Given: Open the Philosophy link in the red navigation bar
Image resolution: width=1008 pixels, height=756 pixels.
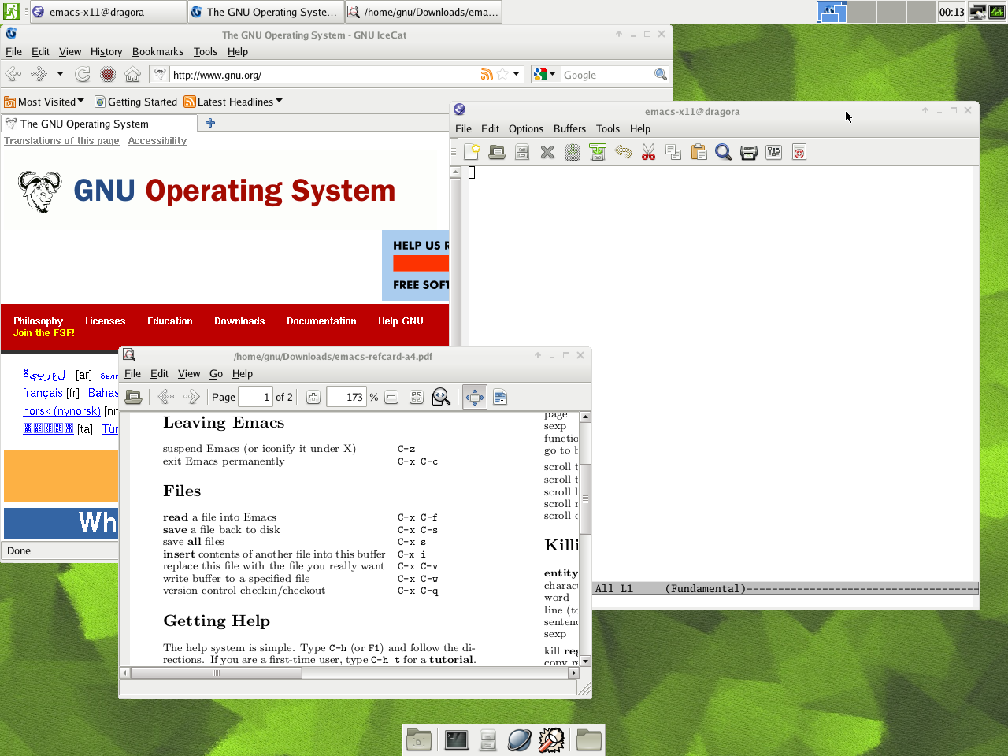Looking at the screenshot, I should (38, 321).
